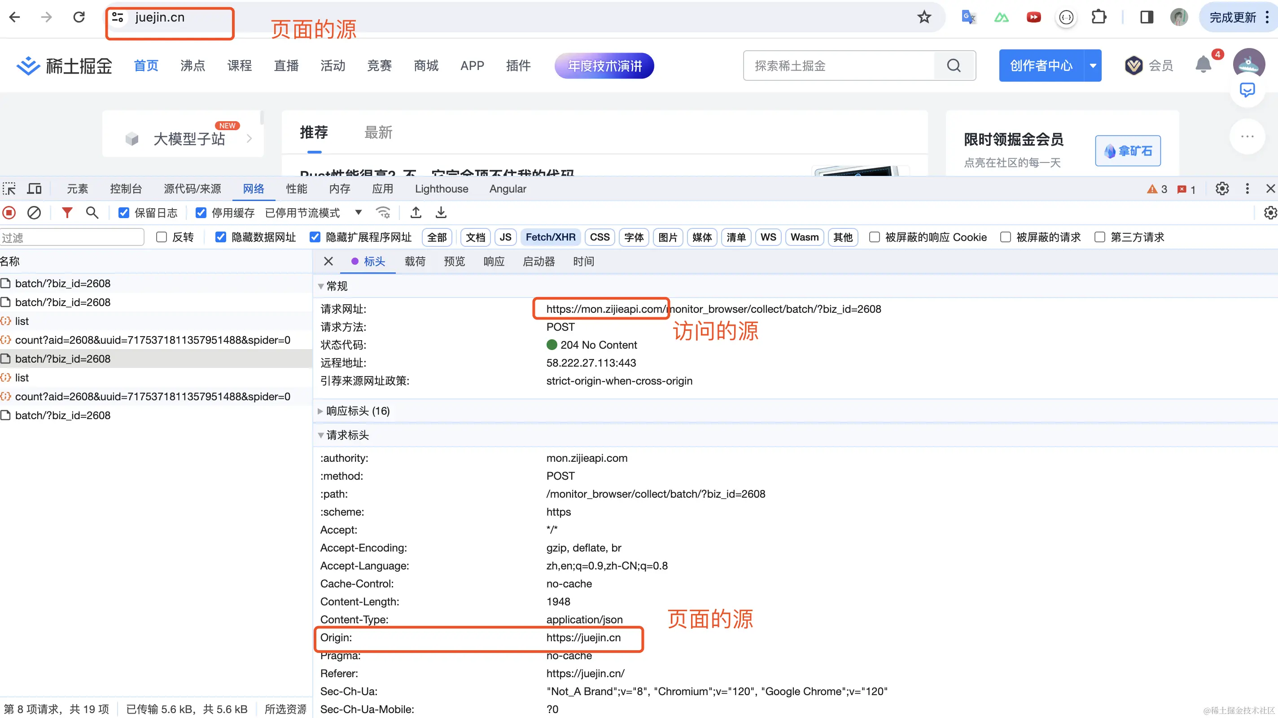Viewport: 1278px width, 718px height.
Task: Collapse the 请求标头 section
Action: coord(320,435)
